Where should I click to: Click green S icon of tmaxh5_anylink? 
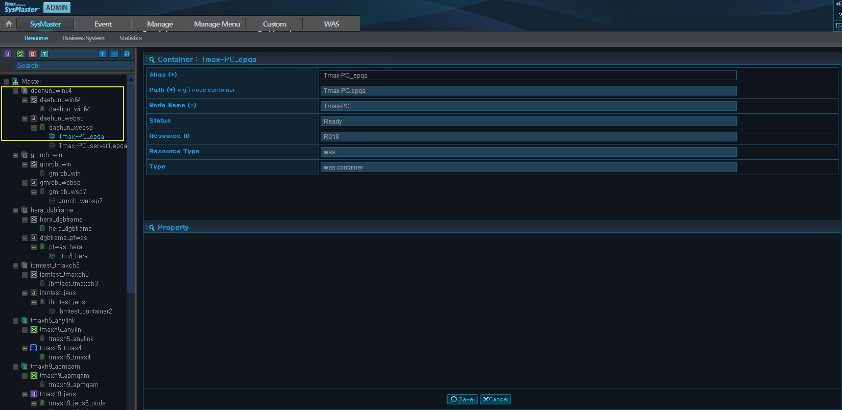[x=34, y=329]
